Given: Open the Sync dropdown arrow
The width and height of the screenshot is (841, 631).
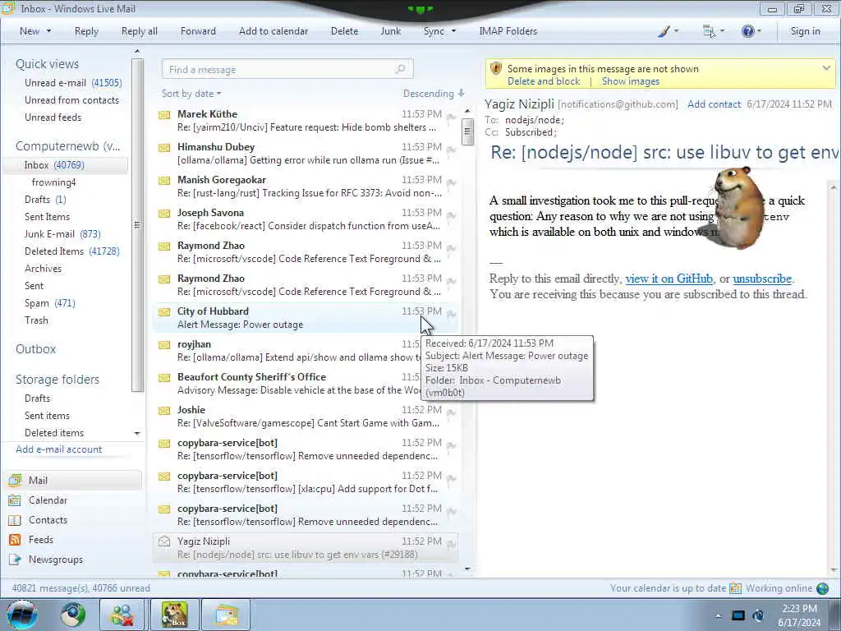Looking at the screenshot, I should click(453, 31).
